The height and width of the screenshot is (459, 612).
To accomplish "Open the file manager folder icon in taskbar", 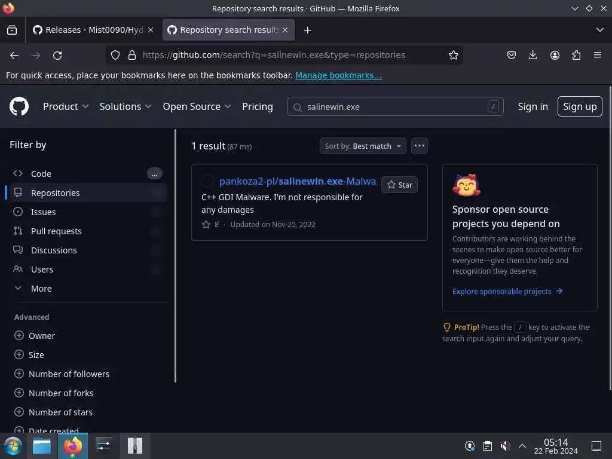I will tap(42, 446).
